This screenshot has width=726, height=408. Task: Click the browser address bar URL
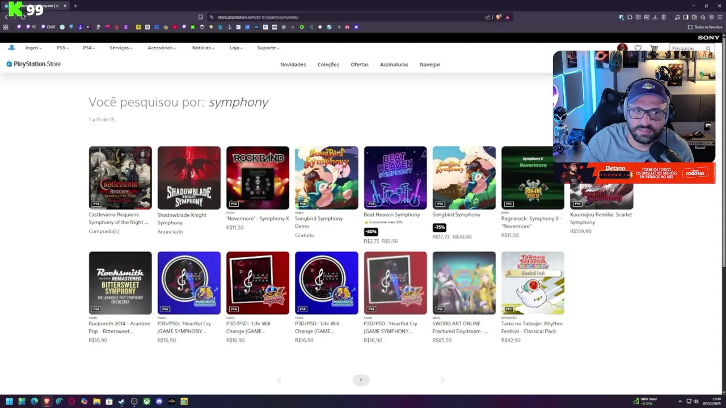258,17
